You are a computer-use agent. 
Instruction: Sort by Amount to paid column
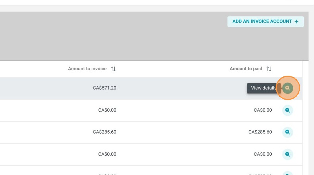coord(269,69)
